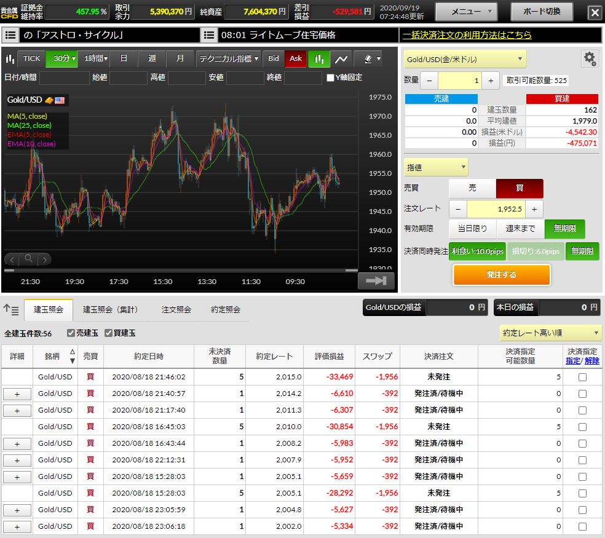
Task: Toggle the 売建玉 filter checkbox
Action: [71, 333]
